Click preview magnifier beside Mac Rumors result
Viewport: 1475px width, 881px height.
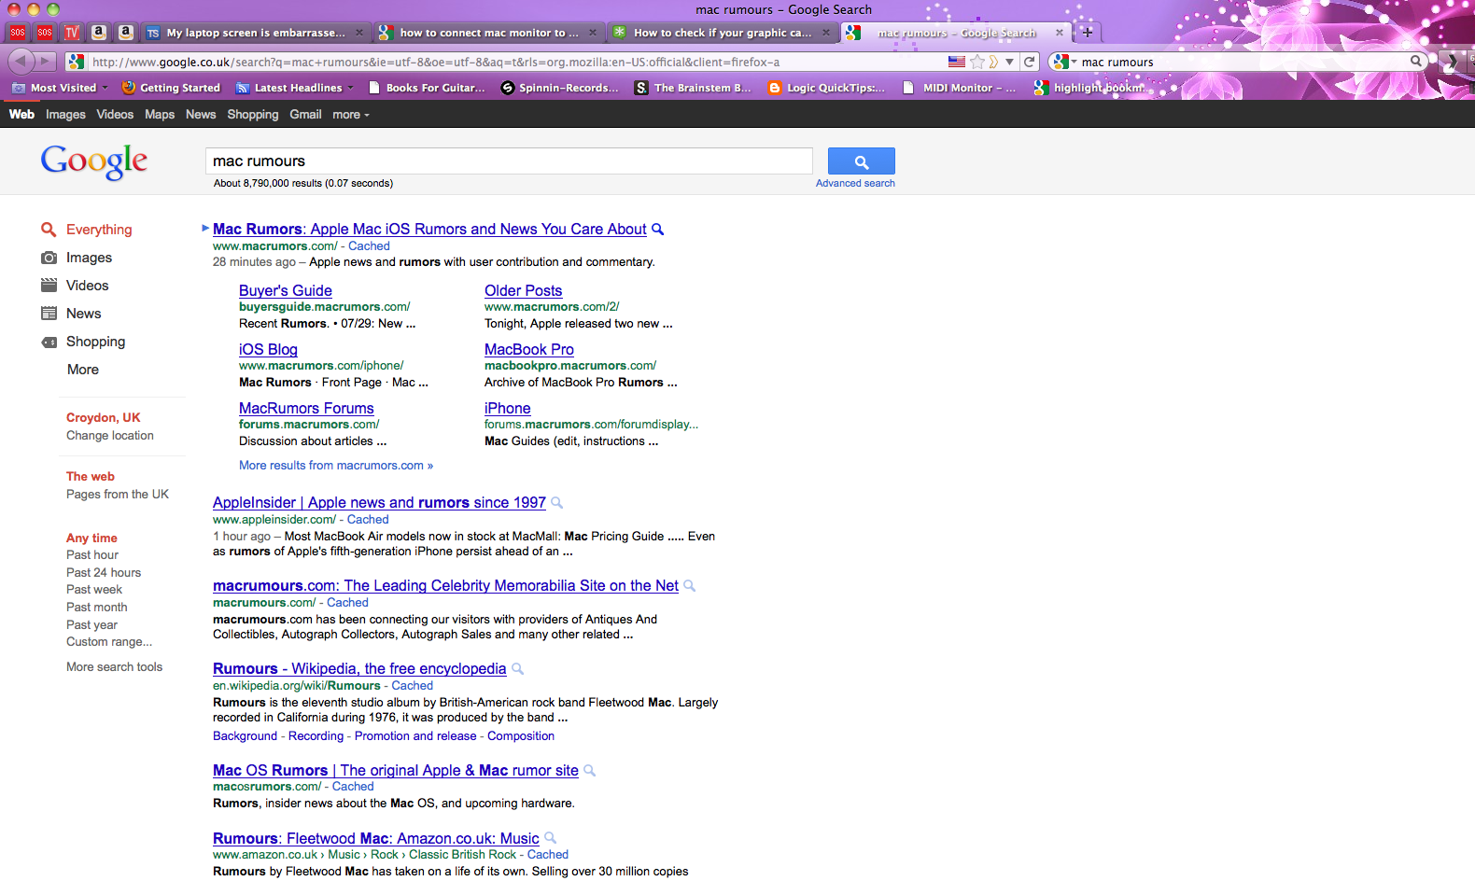[657, 230]
